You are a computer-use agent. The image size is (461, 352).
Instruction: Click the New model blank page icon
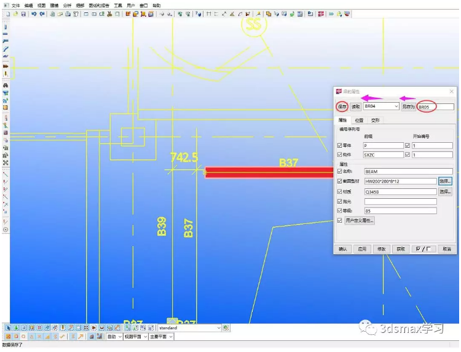[x=8, y=14]
